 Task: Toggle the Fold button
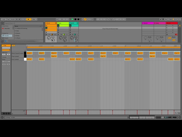point(13,46)
